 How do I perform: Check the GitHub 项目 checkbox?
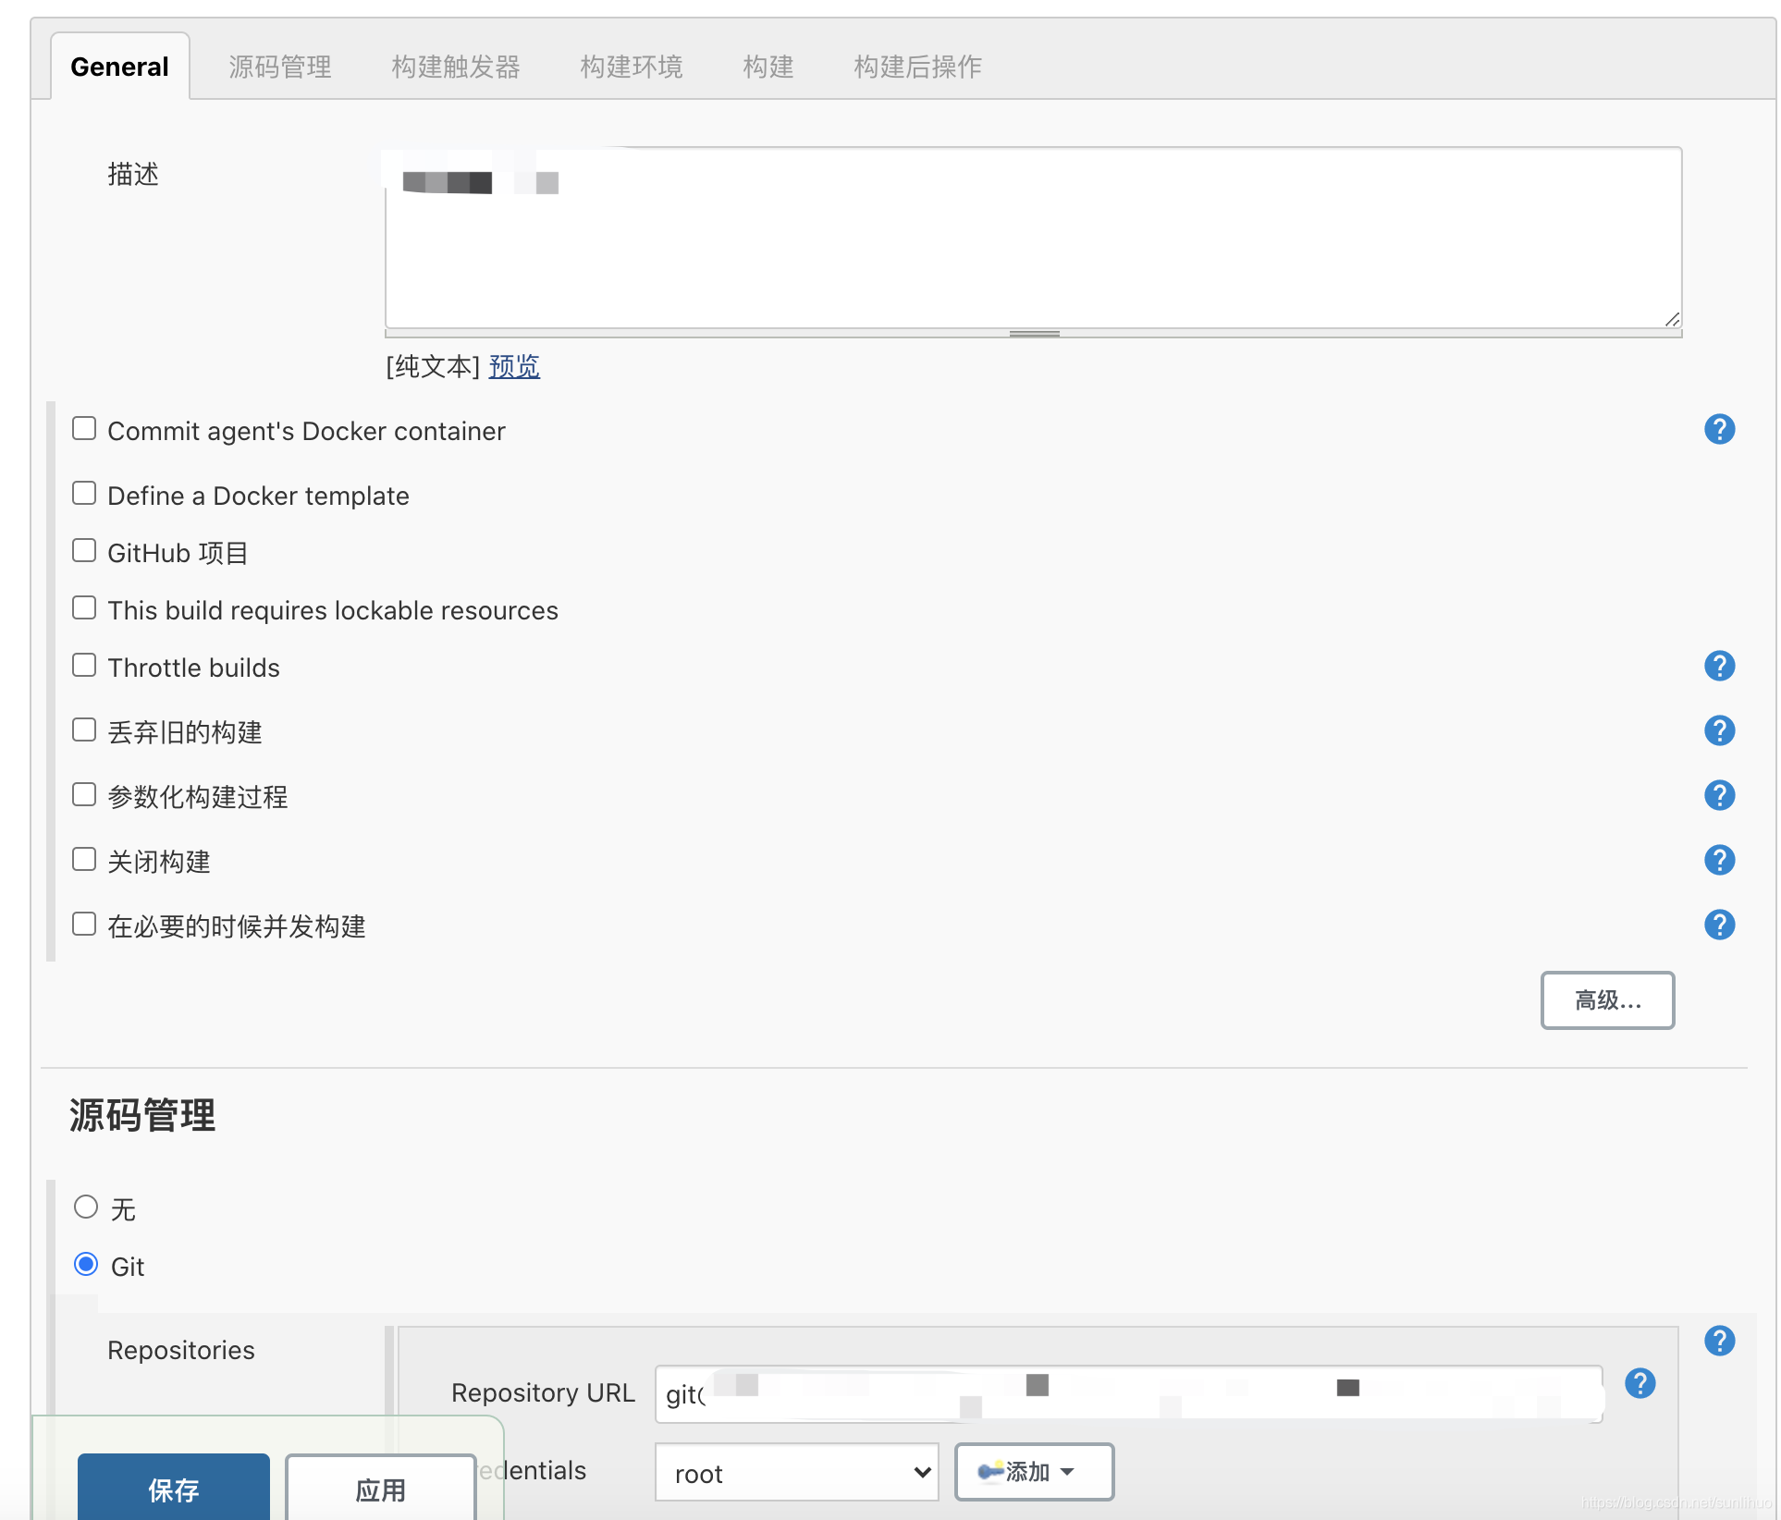[x=84, y=551]
